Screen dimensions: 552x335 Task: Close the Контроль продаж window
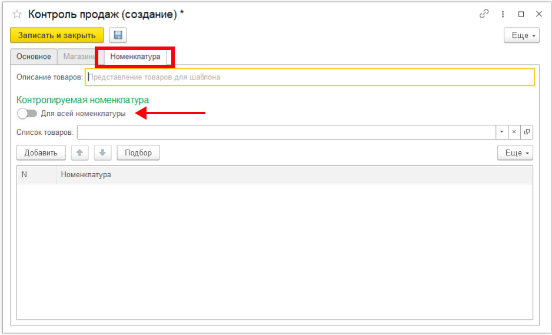[539, 14]
